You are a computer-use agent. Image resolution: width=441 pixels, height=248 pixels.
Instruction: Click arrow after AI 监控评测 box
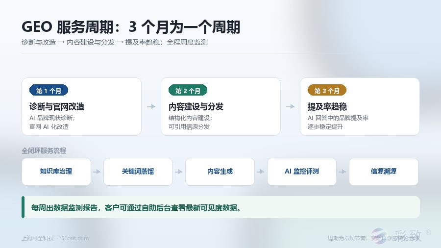coord(343,172)
